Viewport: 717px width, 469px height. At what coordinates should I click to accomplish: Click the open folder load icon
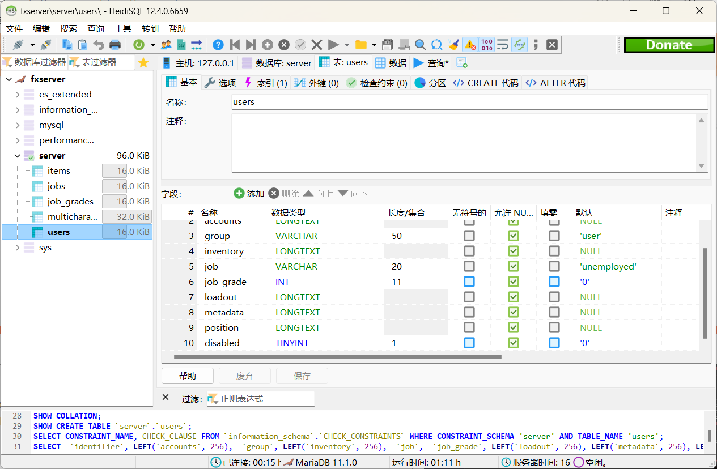pyautogui.click(x=360, y=45)
